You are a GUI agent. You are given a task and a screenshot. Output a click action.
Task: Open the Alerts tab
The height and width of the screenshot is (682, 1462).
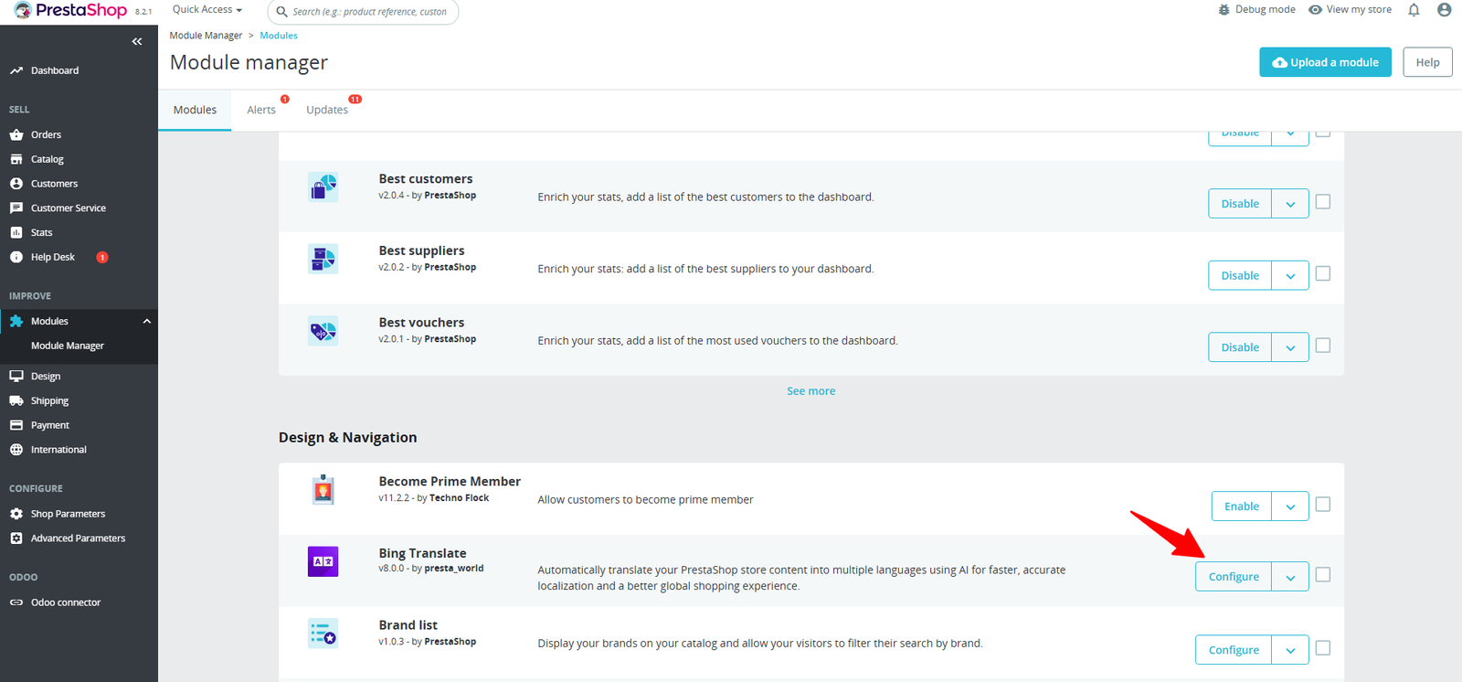coord(261,110)
